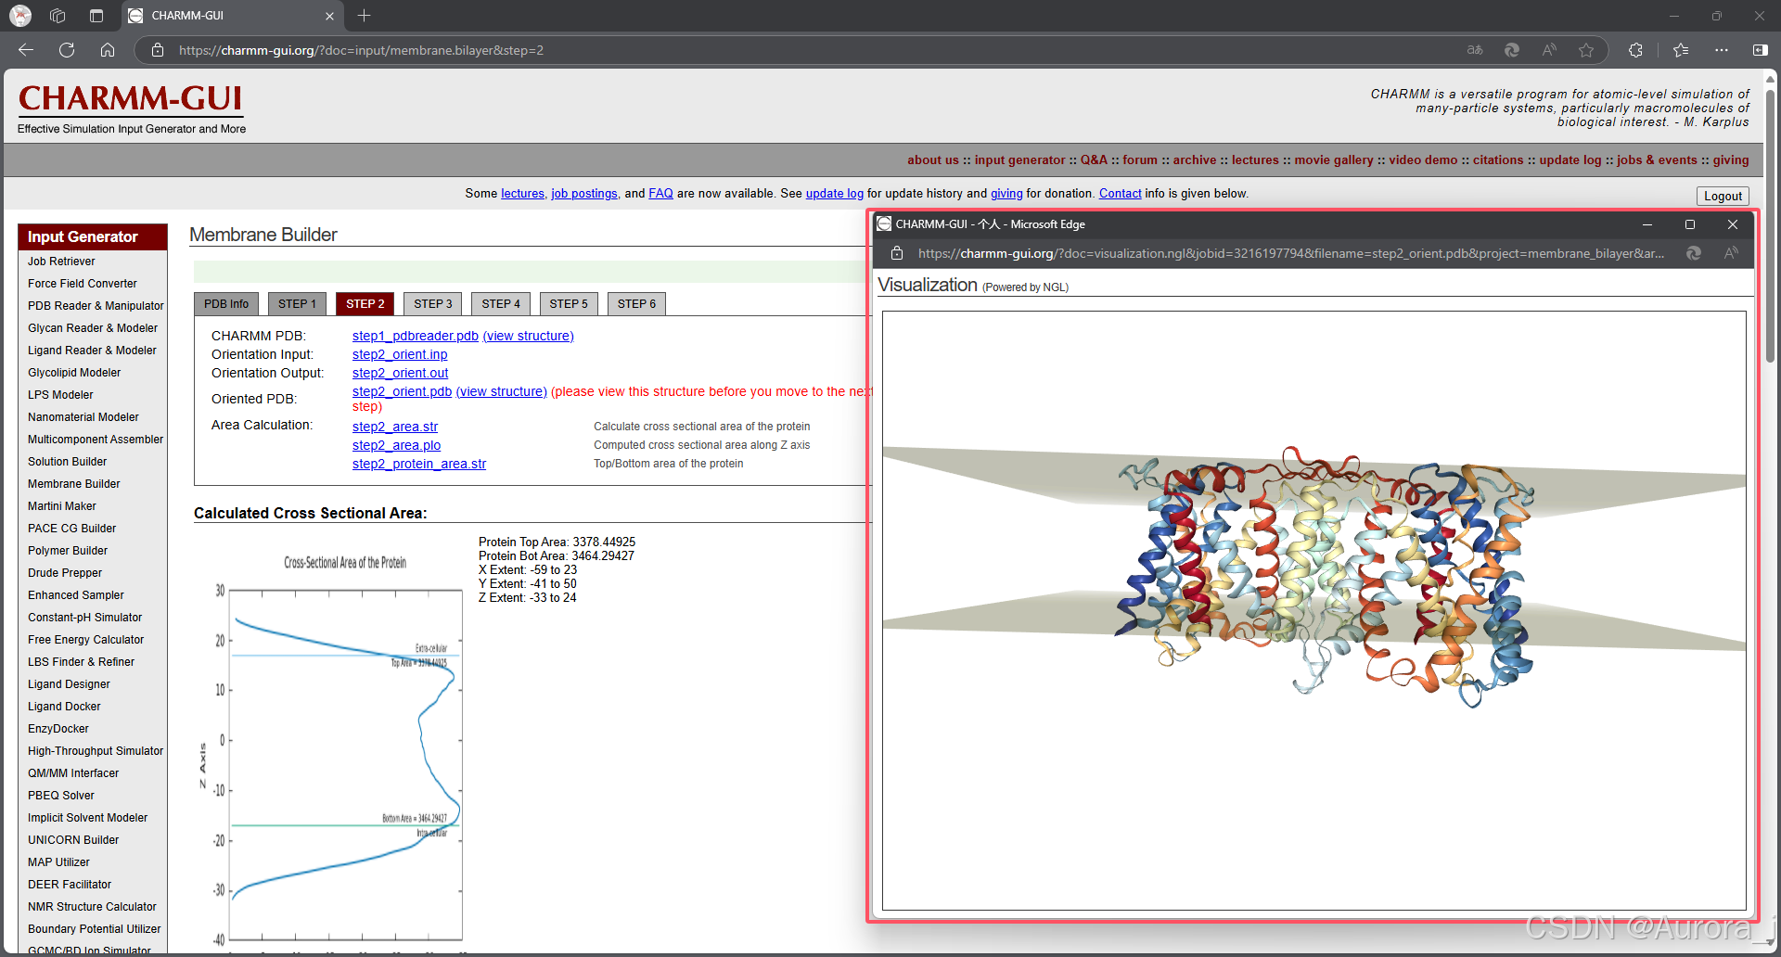Open step2_area.str link
Viewport: 1781px width, 957px height.
[395, 427]
